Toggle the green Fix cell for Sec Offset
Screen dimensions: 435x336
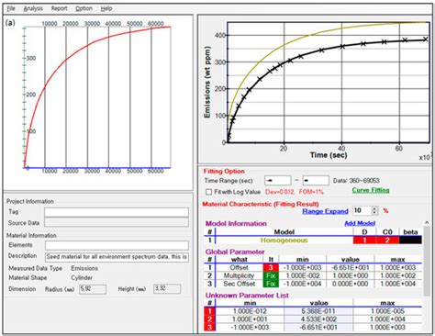271,284
